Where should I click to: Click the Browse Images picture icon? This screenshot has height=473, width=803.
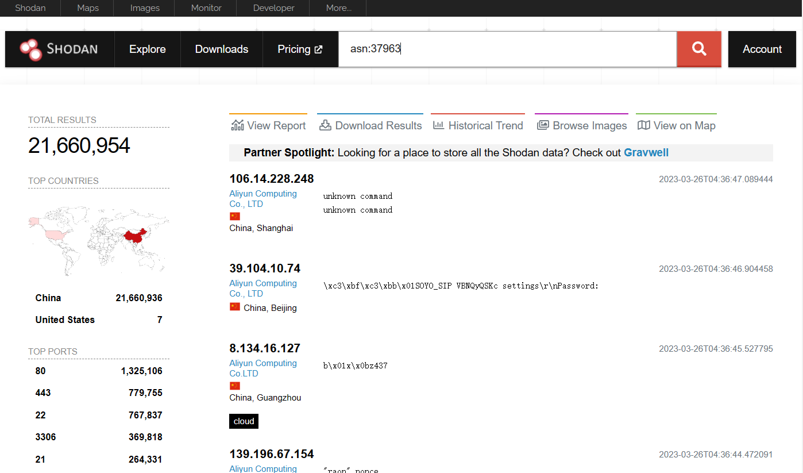tap(543, 125)
